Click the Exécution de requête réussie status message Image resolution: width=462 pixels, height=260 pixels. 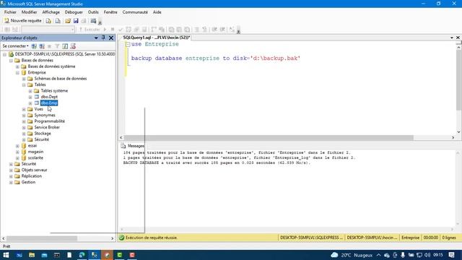click(152, 238)
